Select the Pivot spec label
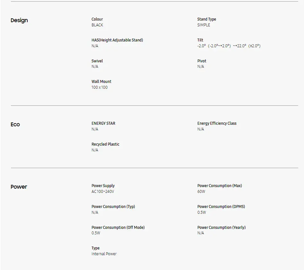Screen dimensions: 304x270 tap(202, 61)
